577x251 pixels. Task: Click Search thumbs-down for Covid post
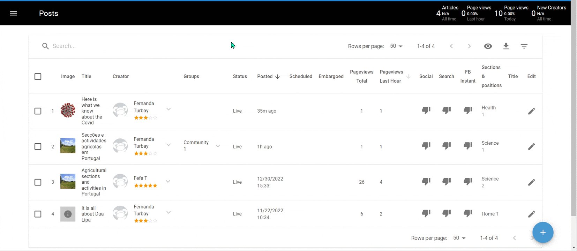tap(447, 111)
